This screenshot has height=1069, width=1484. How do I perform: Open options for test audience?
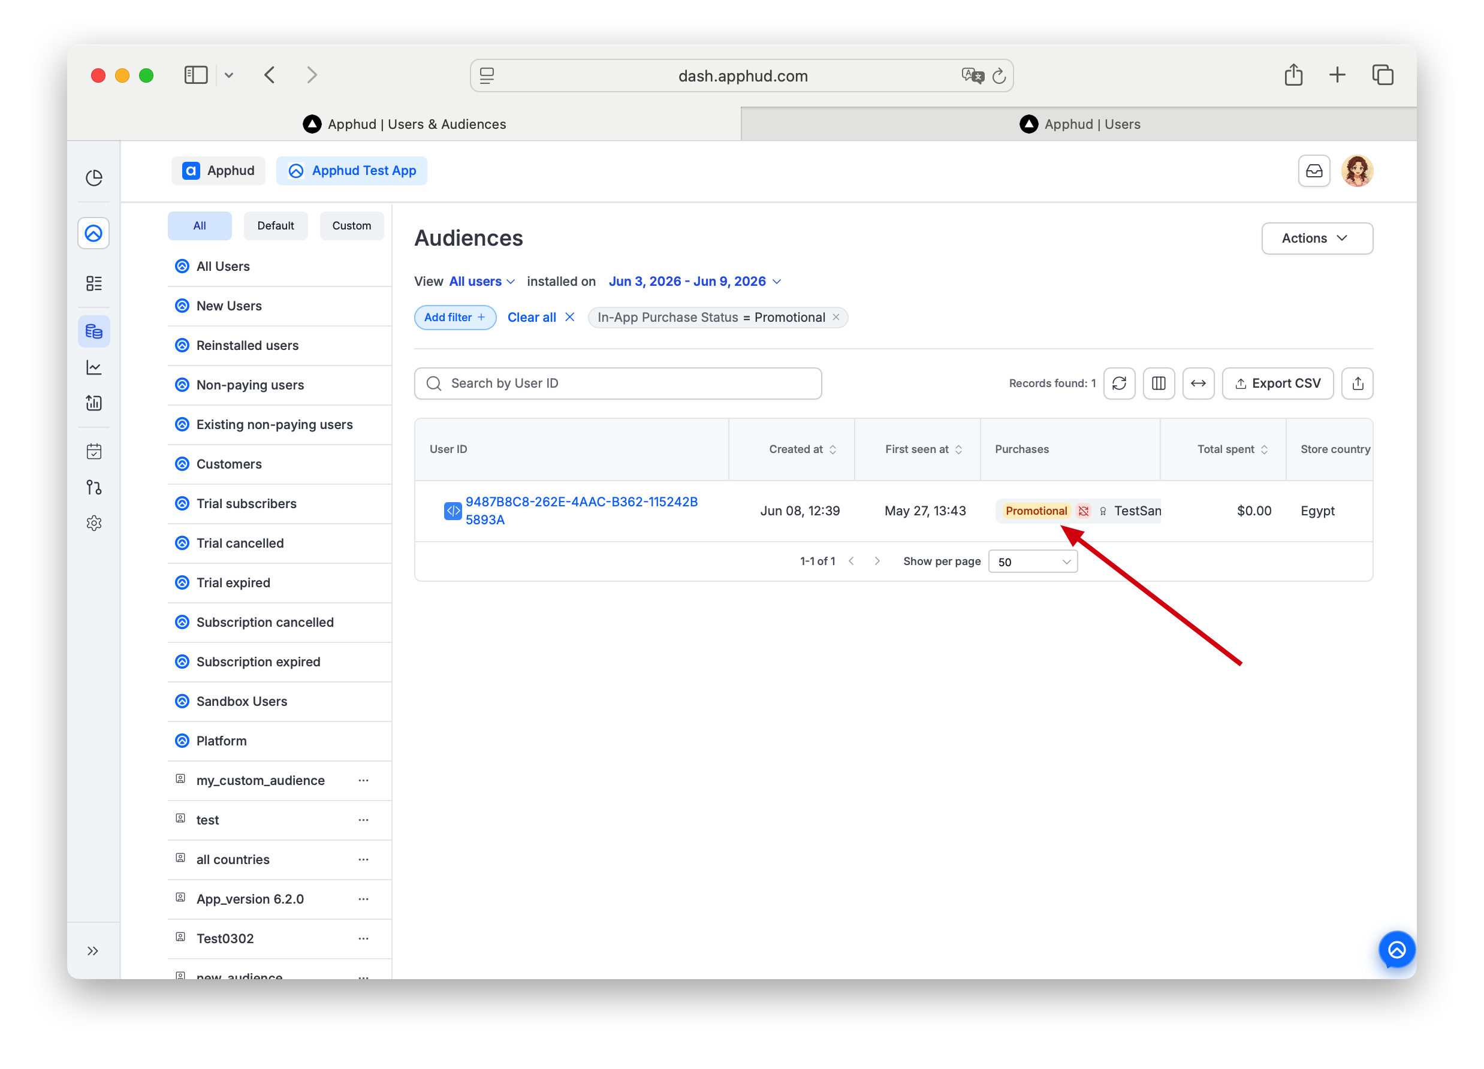(363, 820)
